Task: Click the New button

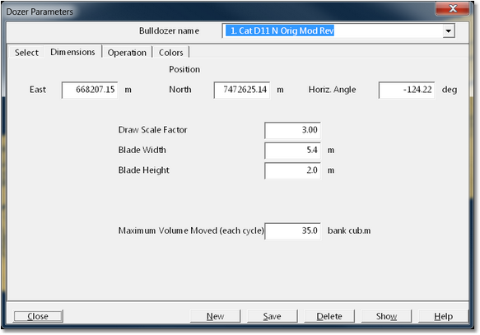Action: pyautogui.click(x=215, y=316)
